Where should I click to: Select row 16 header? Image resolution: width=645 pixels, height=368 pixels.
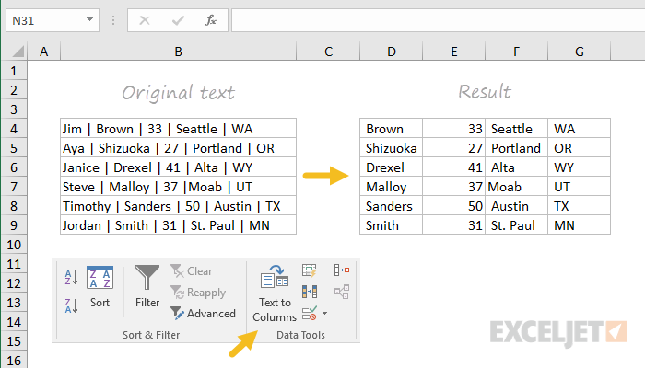tap(14, 361)
